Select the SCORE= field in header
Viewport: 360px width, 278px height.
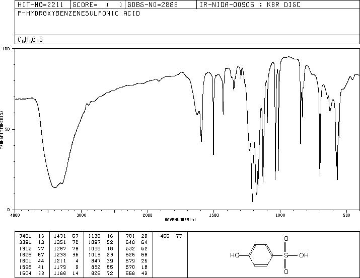click(x=98, y=5)
